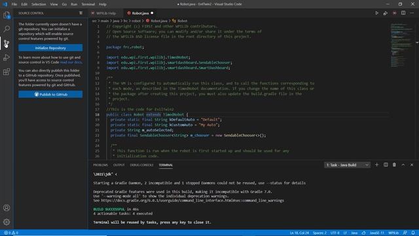
Task: Select the Robot.java editor tab
Action: pos(139,13)
